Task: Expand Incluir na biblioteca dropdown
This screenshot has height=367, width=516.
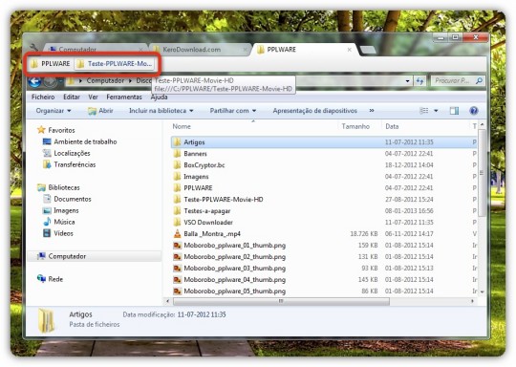Action: [x=161, y=111]
